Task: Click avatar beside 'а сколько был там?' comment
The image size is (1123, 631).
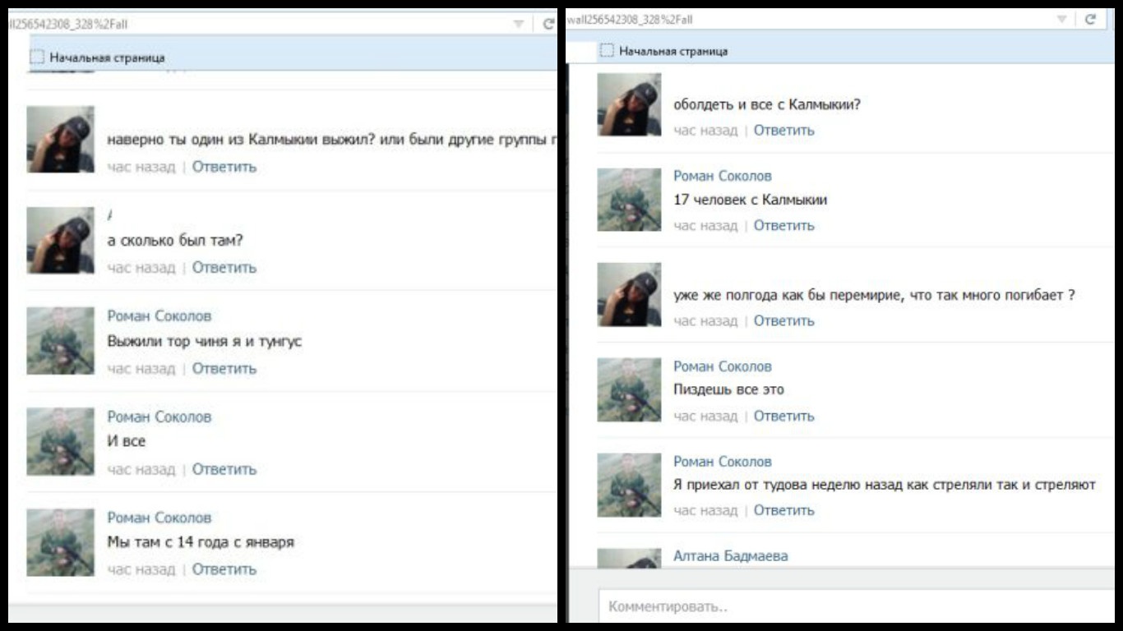Action: 60,240
